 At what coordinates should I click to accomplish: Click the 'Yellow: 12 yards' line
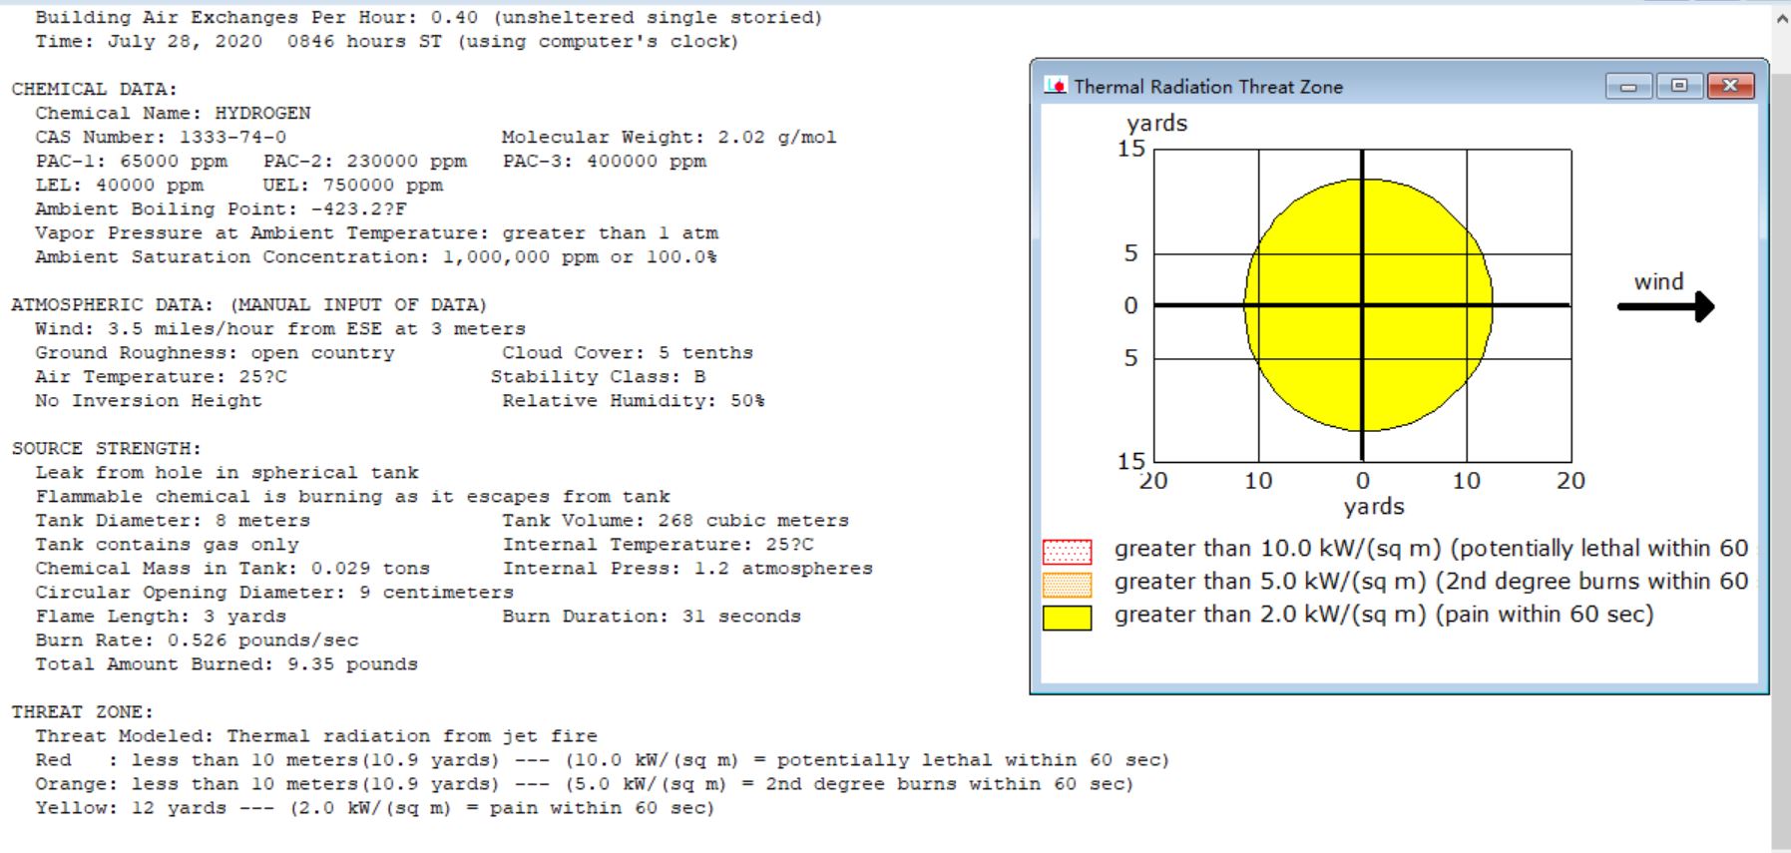pyautogui.click(x=375, y=807)
